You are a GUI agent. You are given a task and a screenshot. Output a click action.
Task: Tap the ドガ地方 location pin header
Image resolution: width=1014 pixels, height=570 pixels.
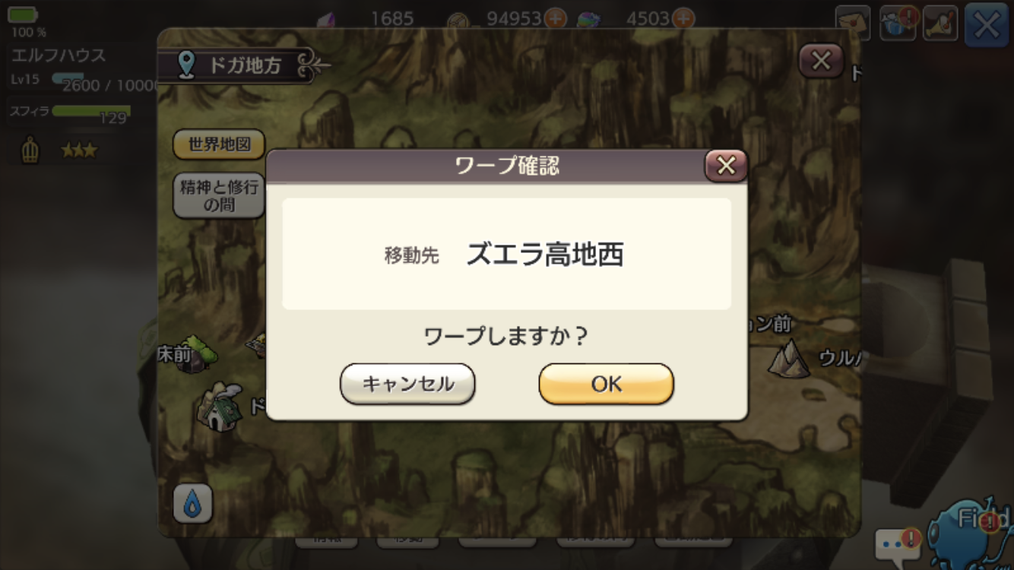click(236, 65)
